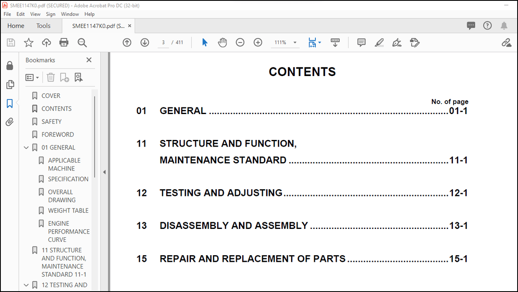
Task: Switch to the Tools tab
Action: pyautogui.click(x=43, y=25)
